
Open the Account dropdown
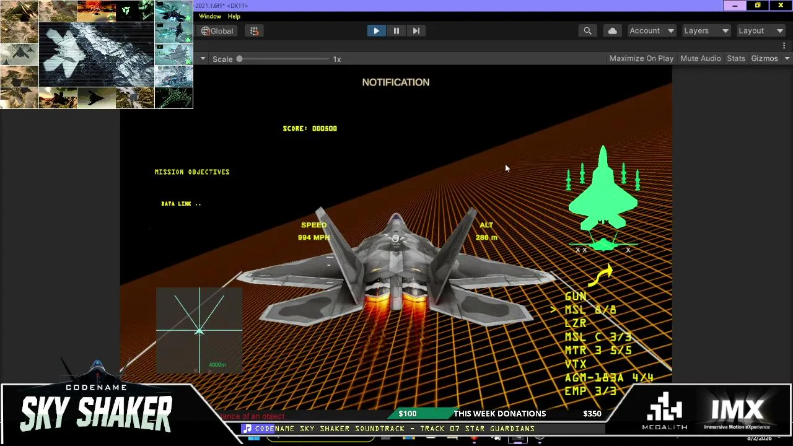(x=651, y=31)
